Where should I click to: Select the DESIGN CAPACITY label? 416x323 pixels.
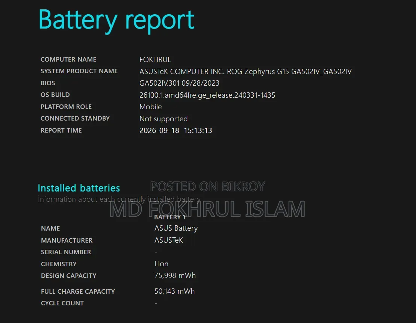point(68,276)
